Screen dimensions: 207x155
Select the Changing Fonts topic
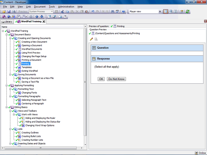click(x=29, y=93)
